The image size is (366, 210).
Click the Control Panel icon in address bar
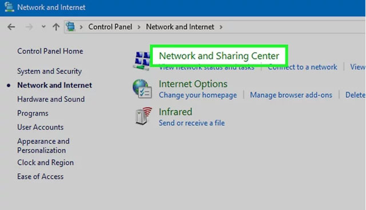tap(70, 26)
